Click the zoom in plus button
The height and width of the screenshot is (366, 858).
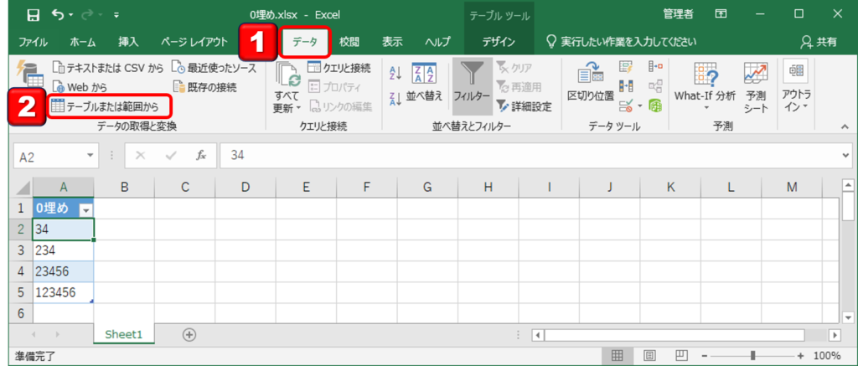coord(801,356)
